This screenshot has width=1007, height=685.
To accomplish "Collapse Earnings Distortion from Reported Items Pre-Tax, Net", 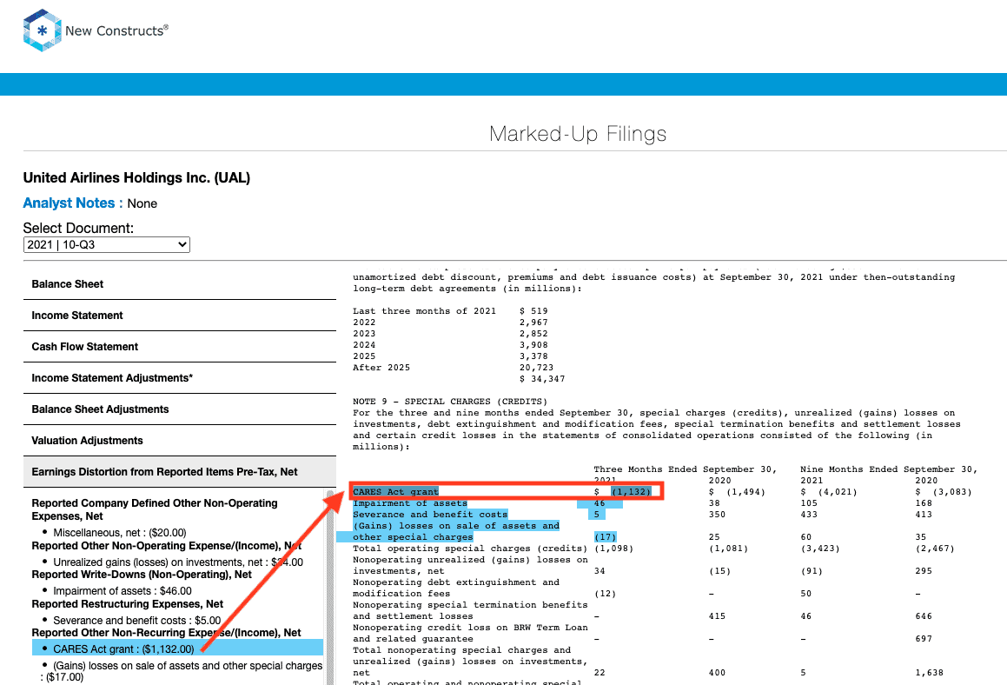I will point(180,472).
